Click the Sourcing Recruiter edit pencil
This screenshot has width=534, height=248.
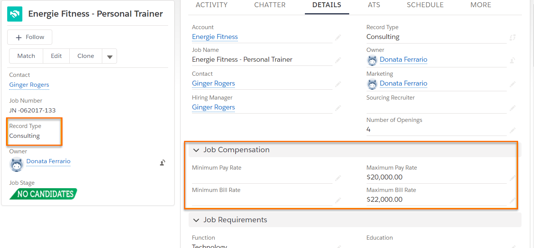point(513,108)
